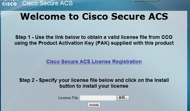Click the Install button below the file field
Viewport: 190px width, 111px height.
(x=94, y=105)
